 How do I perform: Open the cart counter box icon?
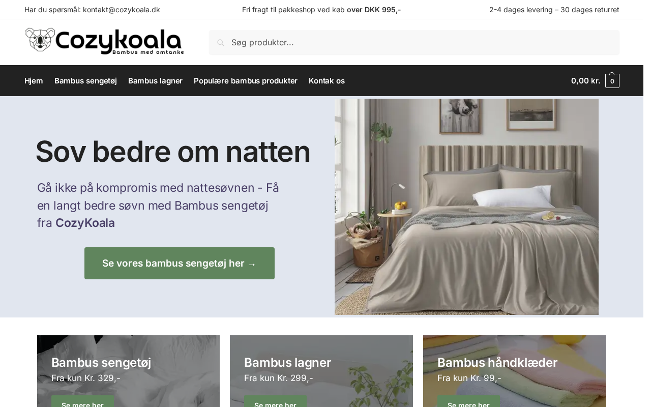[612, 81]
